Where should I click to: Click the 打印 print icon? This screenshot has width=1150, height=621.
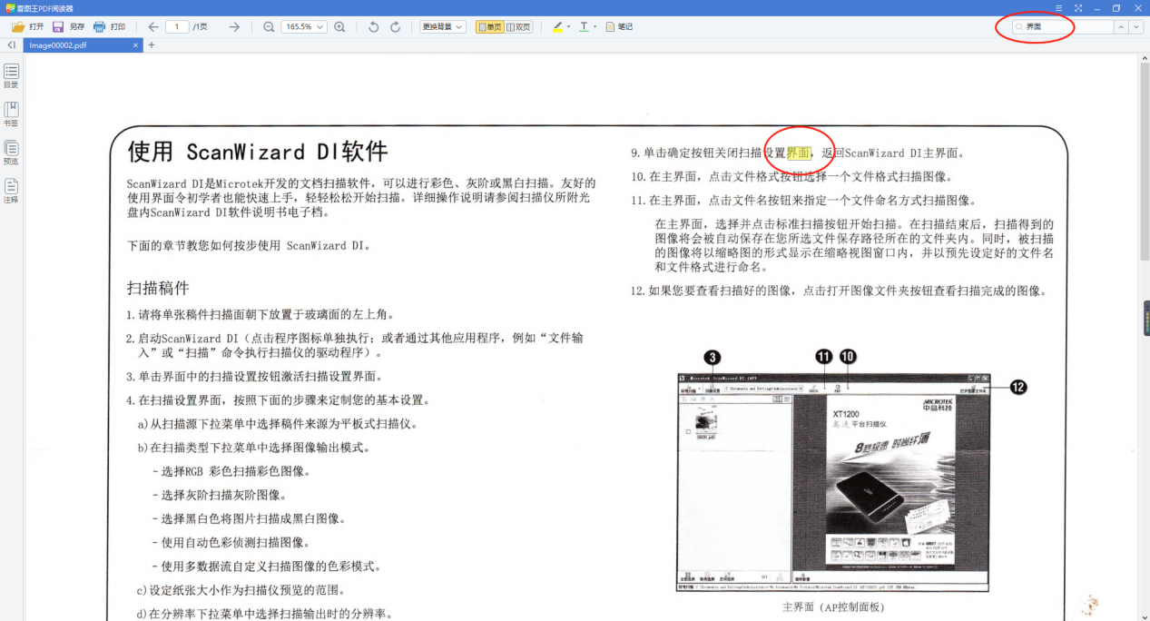click(111, 26)
